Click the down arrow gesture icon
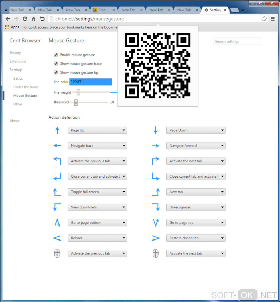This screenshot has width=280, height=302. pos(156,130)
